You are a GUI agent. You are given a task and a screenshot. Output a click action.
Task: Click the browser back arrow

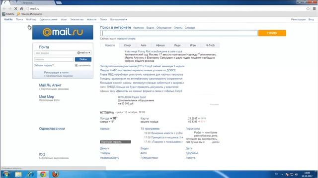tap(4, 9)
